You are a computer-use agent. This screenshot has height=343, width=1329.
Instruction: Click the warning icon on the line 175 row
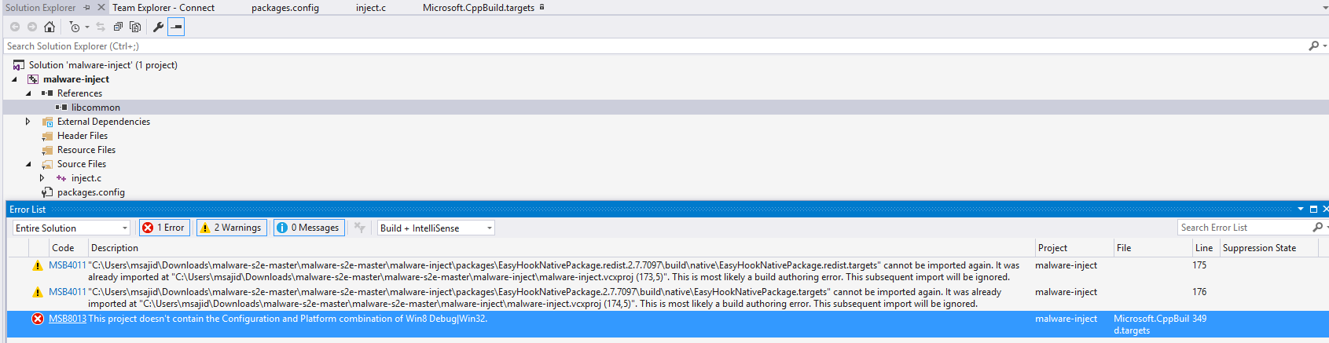[37, 266]
